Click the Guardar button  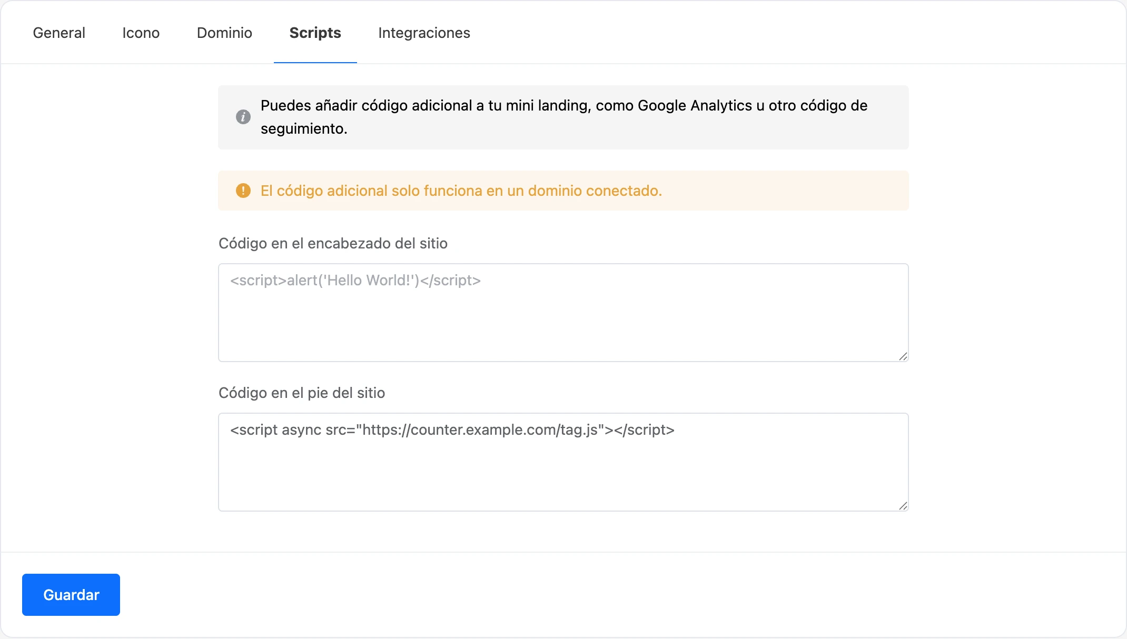click(71, 595)
